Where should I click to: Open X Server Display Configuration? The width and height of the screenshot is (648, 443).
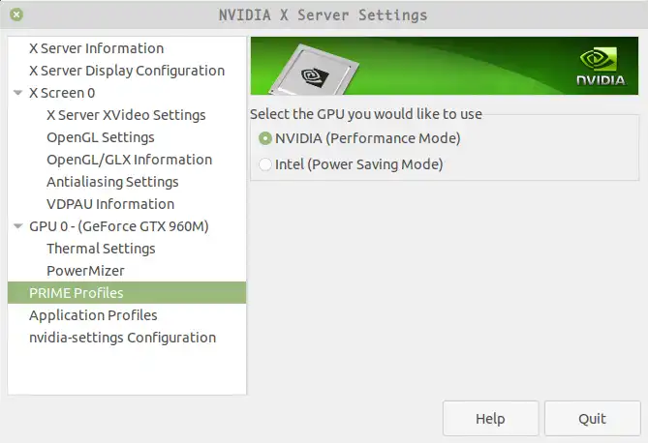click(126, 71)
